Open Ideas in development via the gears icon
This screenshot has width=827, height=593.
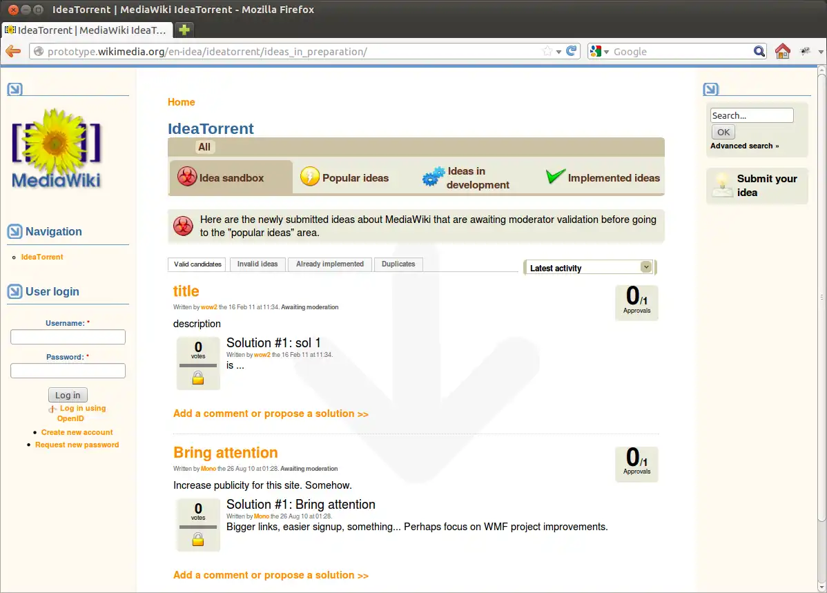coord(431,177)
